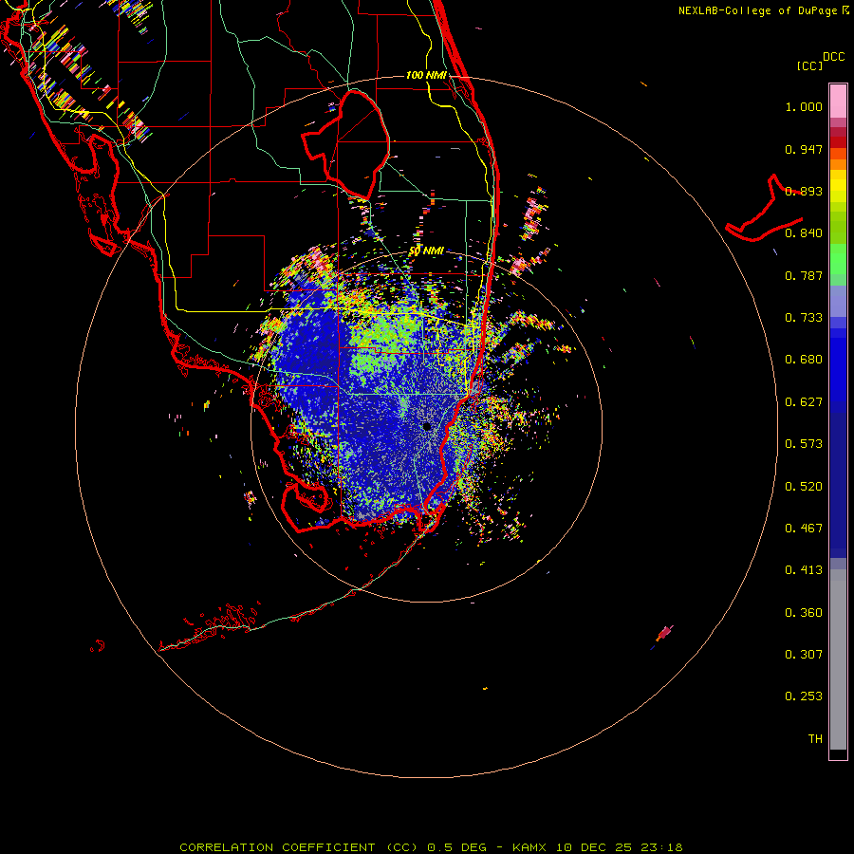
Task: Click the gray lower section of the color bar
Action: pos(838,659)
